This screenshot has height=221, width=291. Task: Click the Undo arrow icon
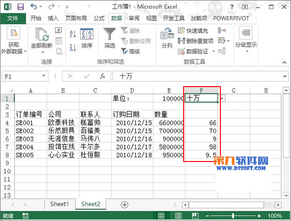tap(33, 7)
